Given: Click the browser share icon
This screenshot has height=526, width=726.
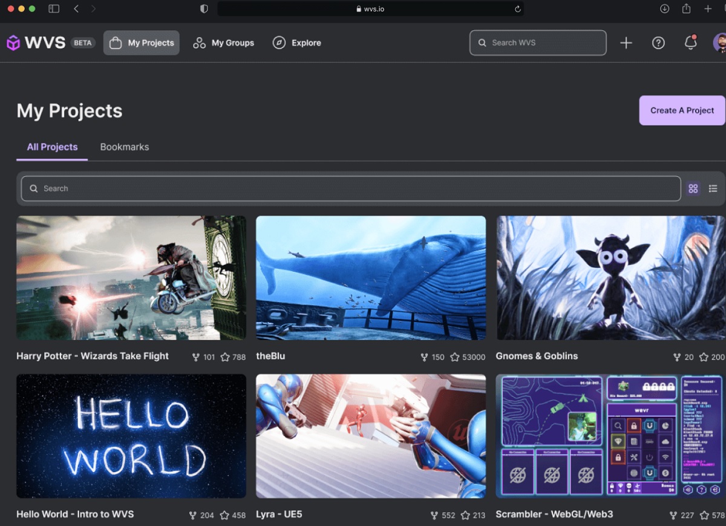Looking at the screenshot, I should coord(686,8).
